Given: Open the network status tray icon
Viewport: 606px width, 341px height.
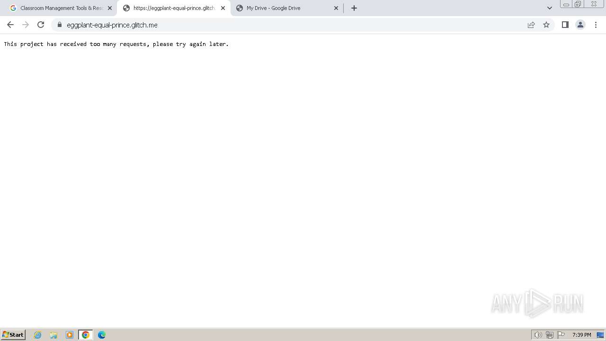Looking at the screenshot, I should (x=550, y=335).
